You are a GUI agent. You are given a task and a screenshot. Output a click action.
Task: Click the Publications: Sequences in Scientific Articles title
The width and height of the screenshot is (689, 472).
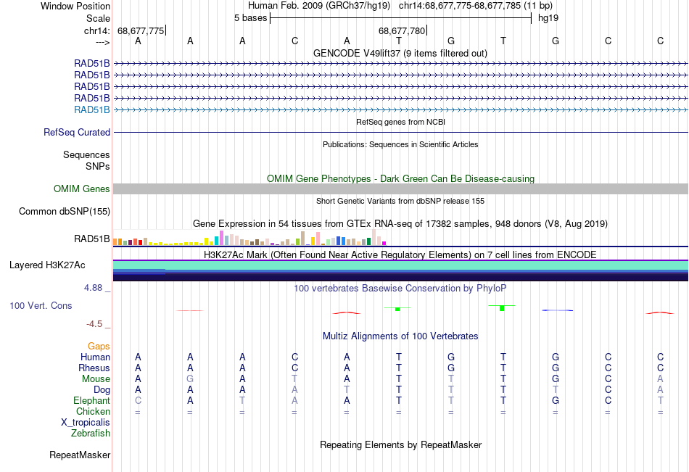(400, 144)
